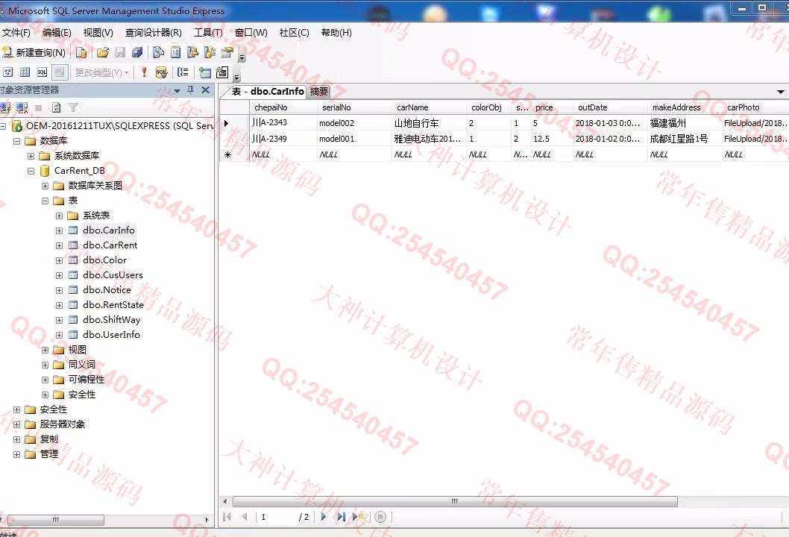Click the current record number field
This screenshot has height=537, width=789.
[x=276, y=517]
